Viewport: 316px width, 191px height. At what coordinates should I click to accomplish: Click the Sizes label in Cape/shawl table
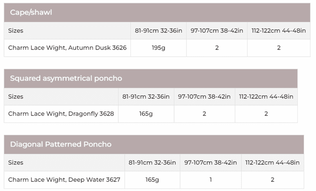16,31
